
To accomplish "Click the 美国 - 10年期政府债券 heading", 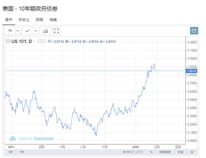I will pyautogui.click(x=30, y=9).
